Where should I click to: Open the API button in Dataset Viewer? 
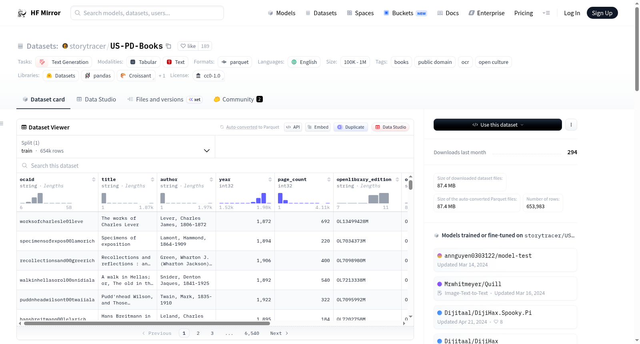click(293, 127)
